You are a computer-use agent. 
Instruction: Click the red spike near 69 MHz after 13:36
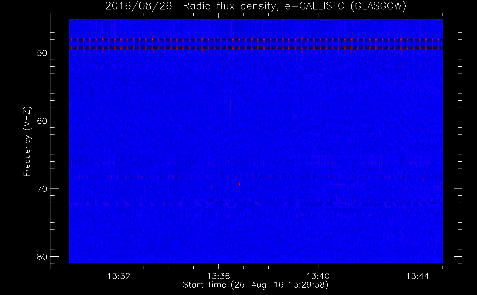(x=239, y=184)
